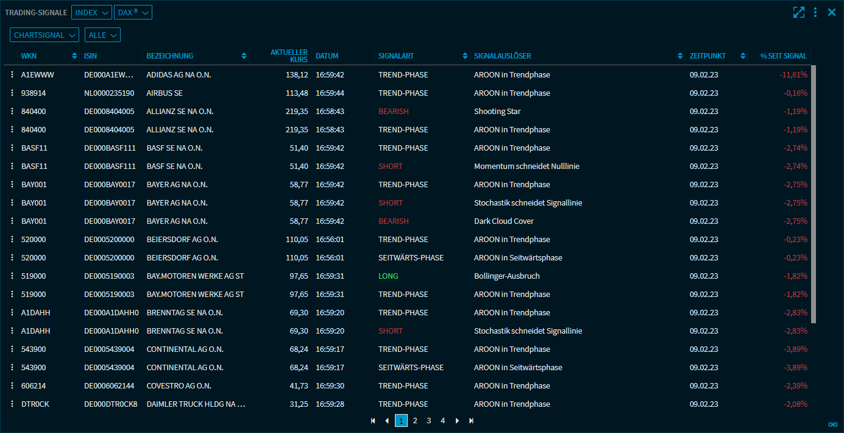This screenshot has width=844, height=433.
Task: Click the link icon at bottom right
Action: (832, 424)
